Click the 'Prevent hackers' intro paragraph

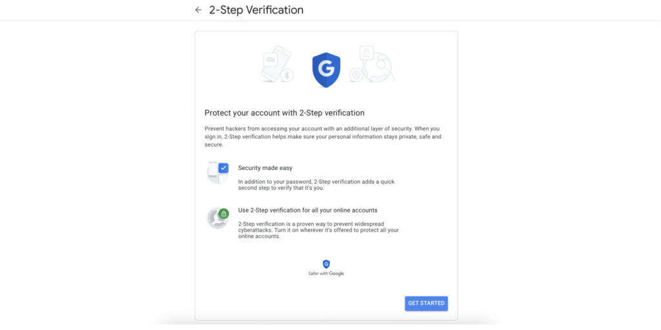coord(322,136)
